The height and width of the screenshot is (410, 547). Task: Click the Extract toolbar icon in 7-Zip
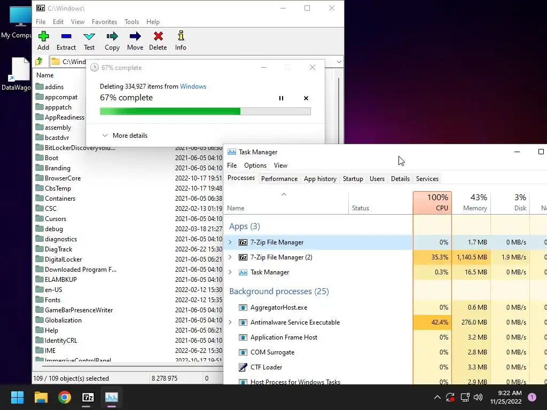[66, 36]
